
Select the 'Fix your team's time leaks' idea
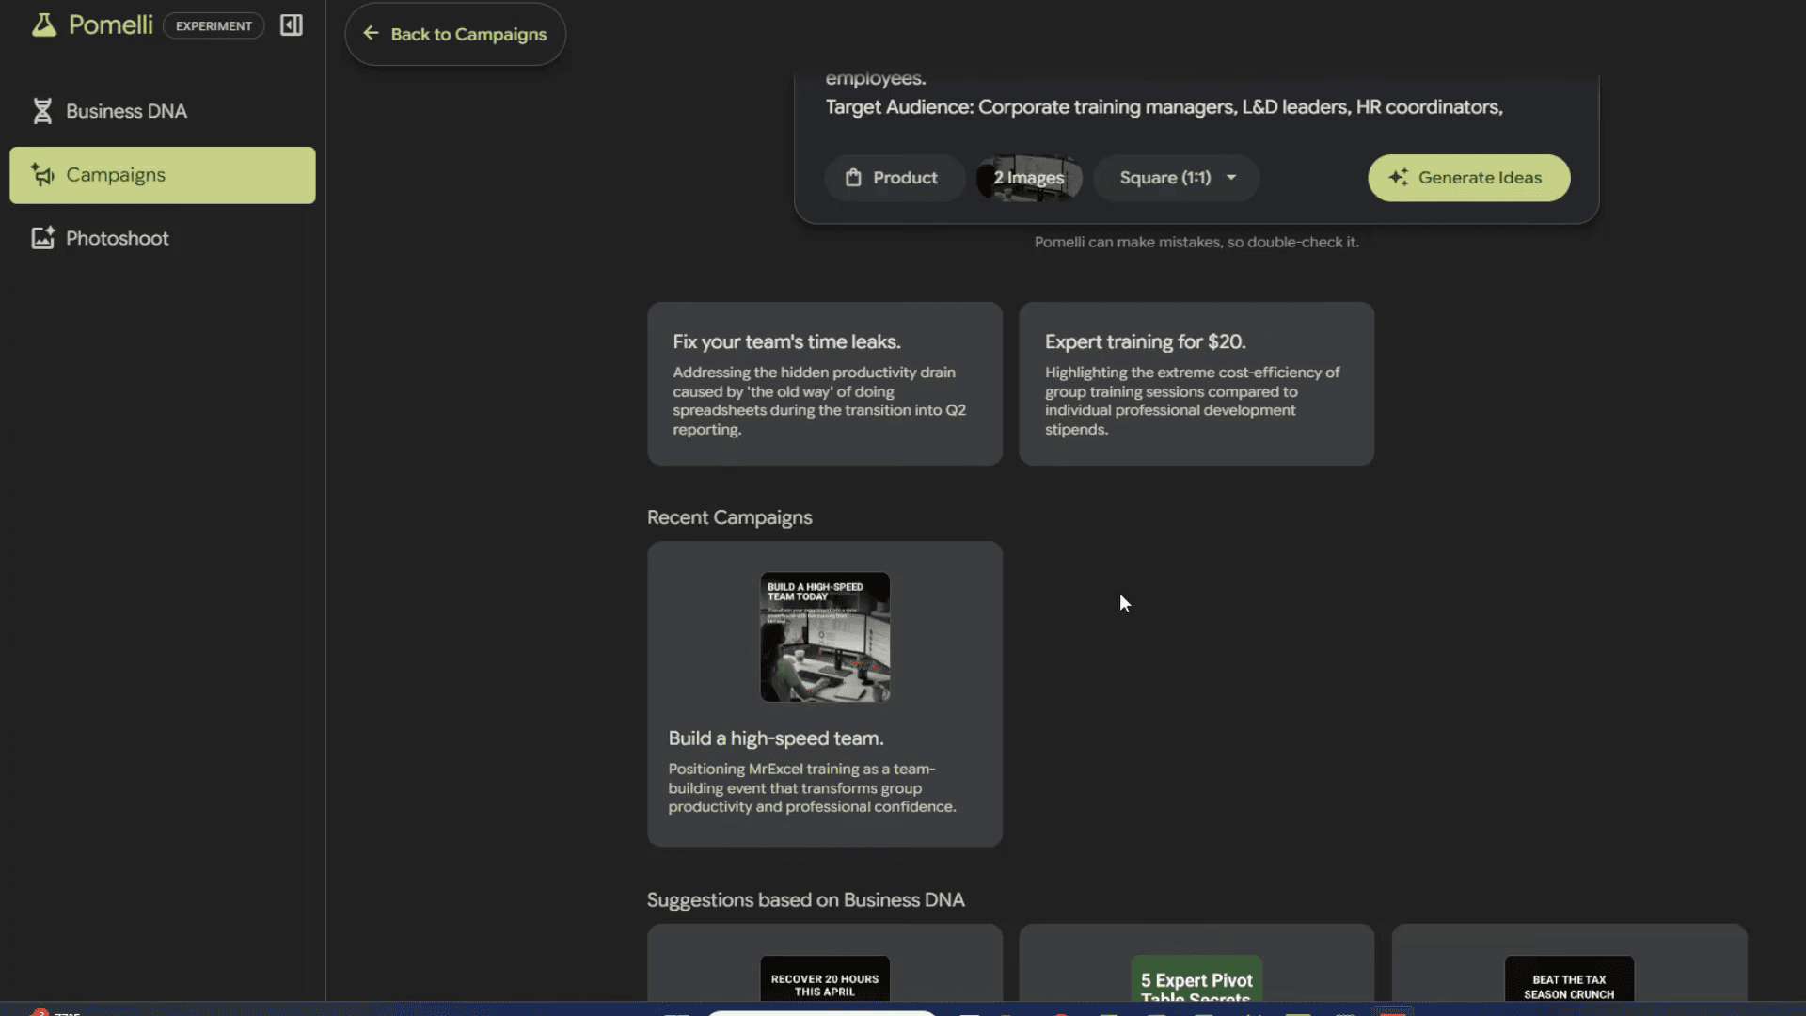point(825,384)
